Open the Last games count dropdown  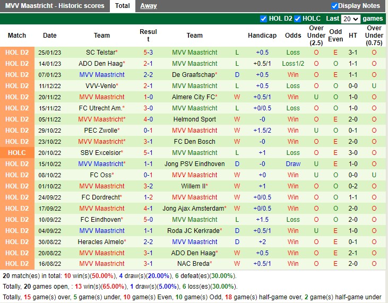pyautogui.click(x=350, y=19)
